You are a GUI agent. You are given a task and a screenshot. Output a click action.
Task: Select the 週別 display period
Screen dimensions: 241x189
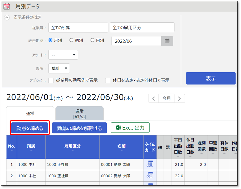(71, 40)
